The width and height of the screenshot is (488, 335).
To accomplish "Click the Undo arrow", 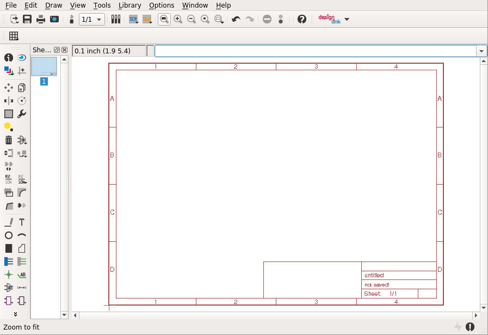I will coord(236,19).
